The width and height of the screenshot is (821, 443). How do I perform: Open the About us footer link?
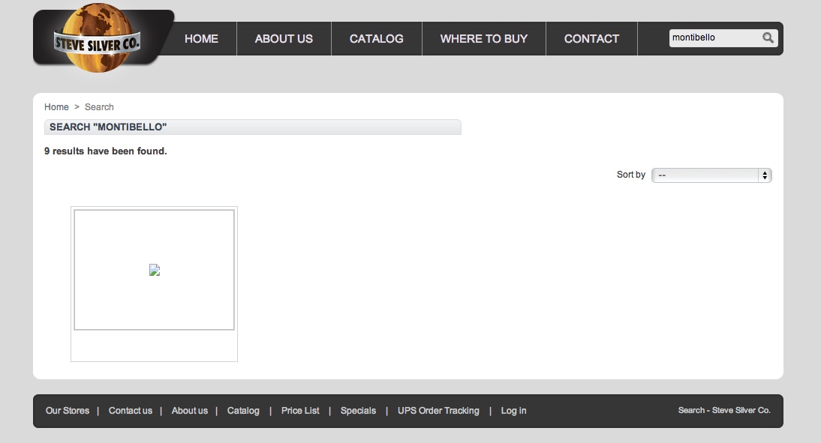pyautogui.click(x=190, y=411)
